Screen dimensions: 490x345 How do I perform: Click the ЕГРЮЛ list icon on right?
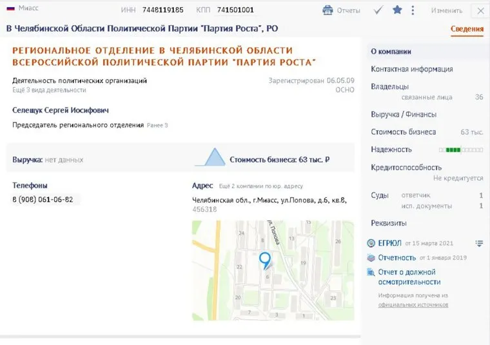478,243
